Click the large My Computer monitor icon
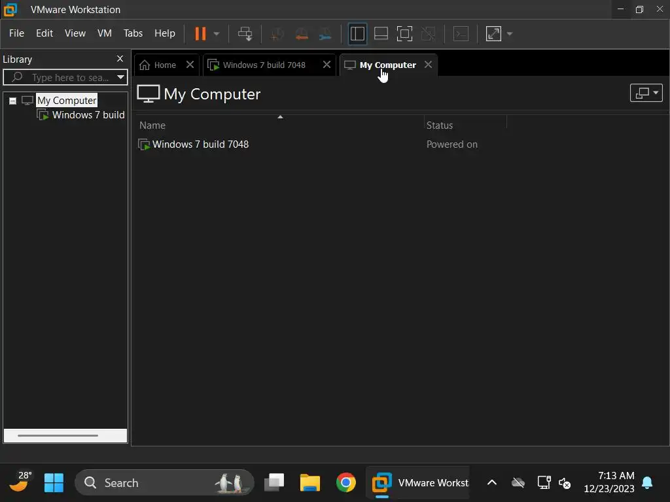Image resolution: width=670 pixels, height=502 pixels. coord(149,93)
